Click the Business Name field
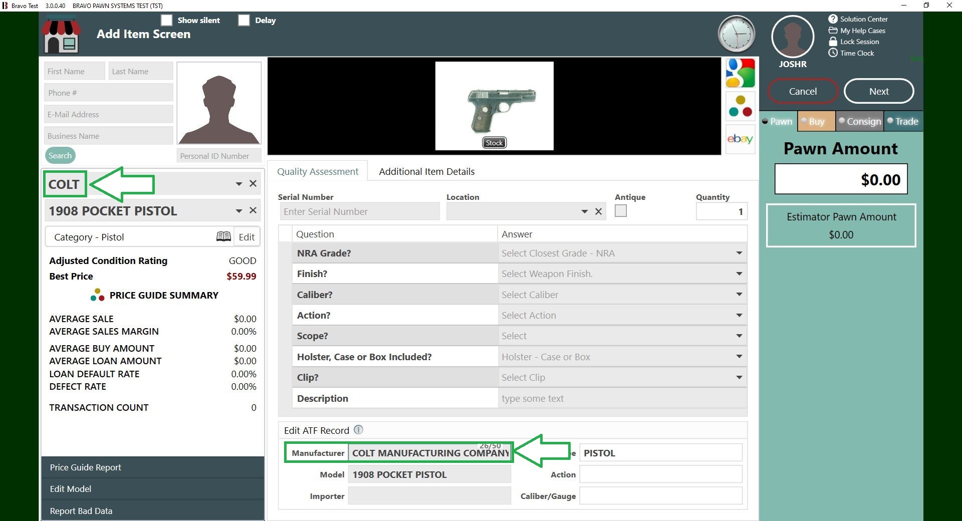 pyautogui.click(x=108, y=136)
